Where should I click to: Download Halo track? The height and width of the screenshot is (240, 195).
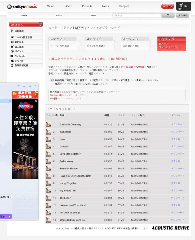point(178,139)
